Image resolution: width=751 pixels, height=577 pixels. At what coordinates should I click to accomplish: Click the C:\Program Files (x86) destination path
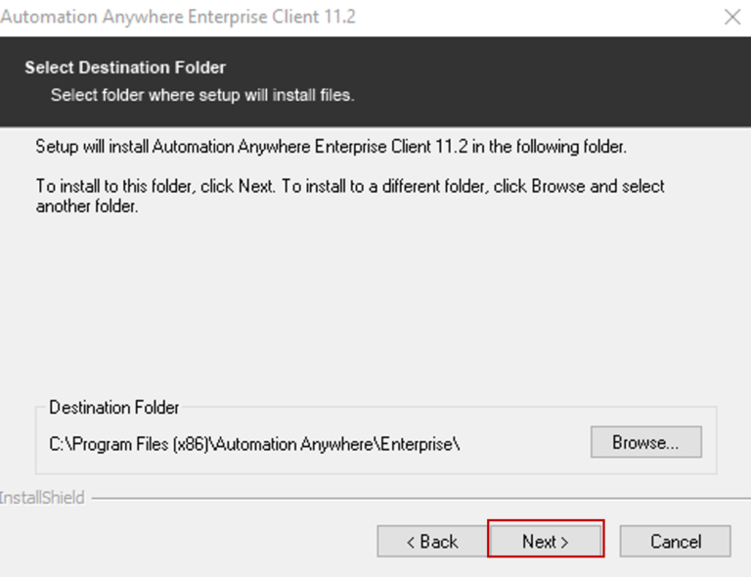[x=254, y=443]
